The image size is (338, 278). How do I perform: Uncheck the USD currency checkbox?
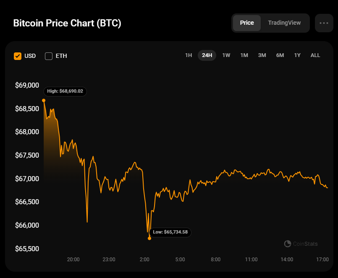18,56
